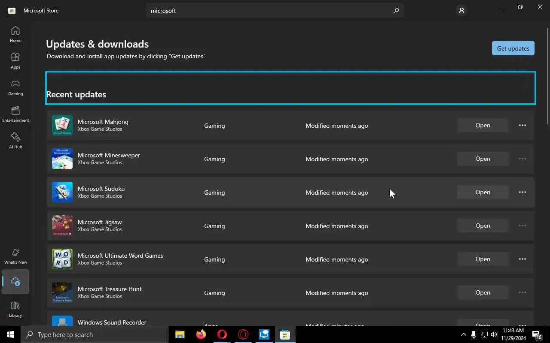The width and height of the screenshot is (550, 343).
Task: Open more options for Microsoft Jigsaw
Action: tap(522, 226)
